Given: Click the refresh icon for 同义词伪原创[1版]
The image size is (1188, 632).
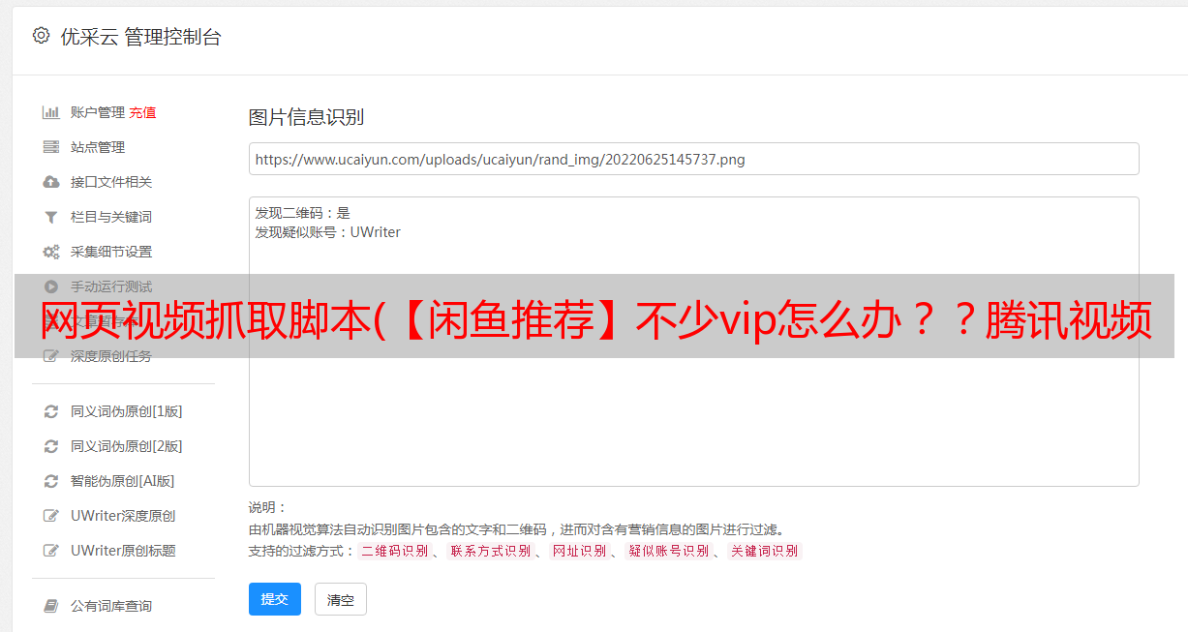Looking at the screenshot, I should [51, 411].
